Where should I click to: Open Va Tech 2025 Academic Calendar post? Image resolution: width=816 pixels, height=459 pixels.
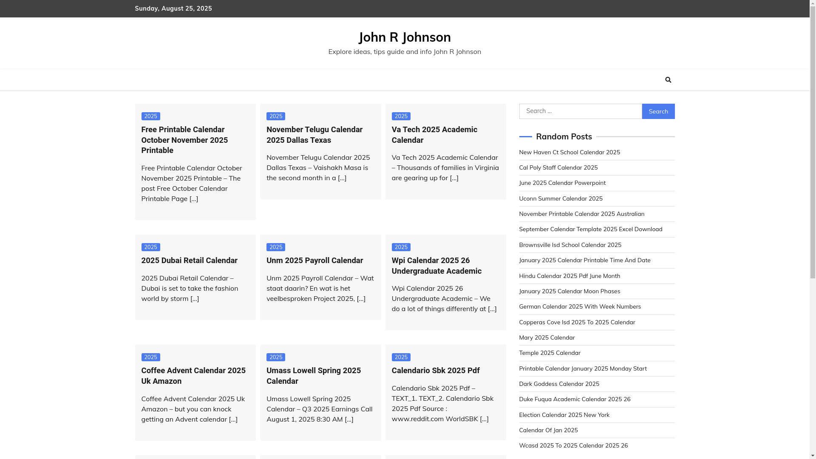pyautogui.click(x=434, y=135)
